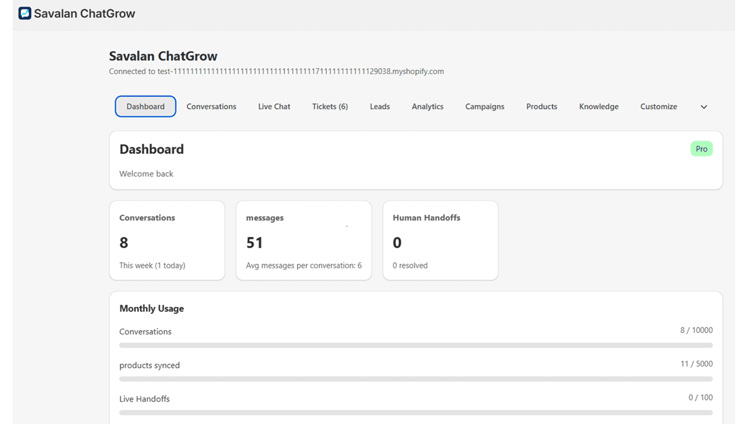Click the 'Live Handoffs' usage label
Image resolution: width=753 pixels, height=424 pixels.
point(144,399)
